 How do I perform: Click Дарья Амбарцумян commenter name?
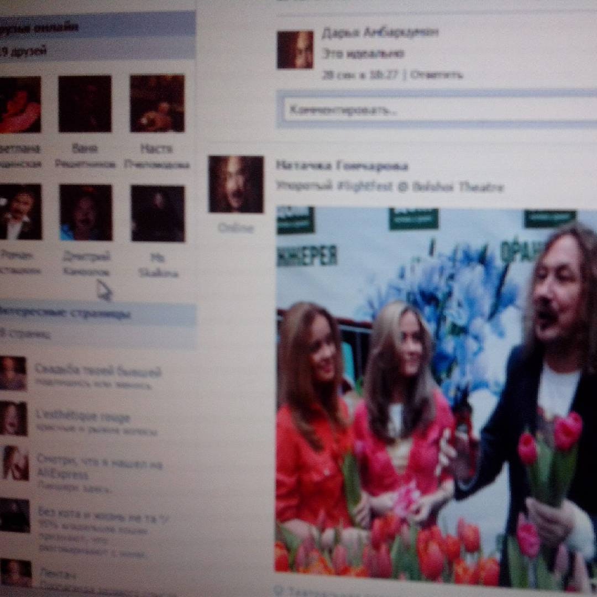click(380, 33)
